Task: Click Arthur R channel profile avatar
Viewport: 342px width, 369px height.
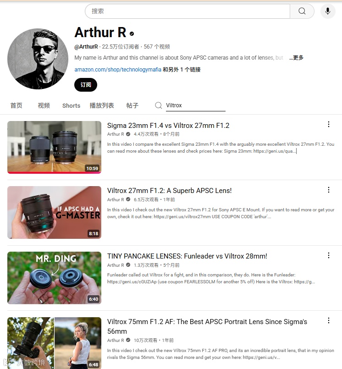Action: [38, 59]
